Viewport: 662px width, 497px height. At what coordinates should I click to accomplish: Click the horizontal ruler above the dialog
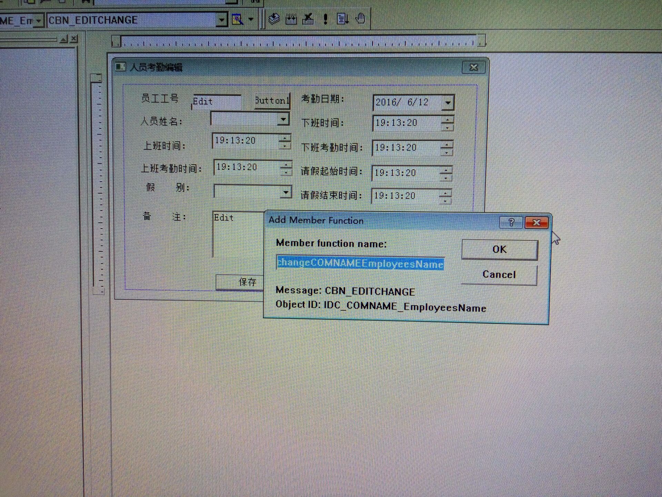click(299, 41)
